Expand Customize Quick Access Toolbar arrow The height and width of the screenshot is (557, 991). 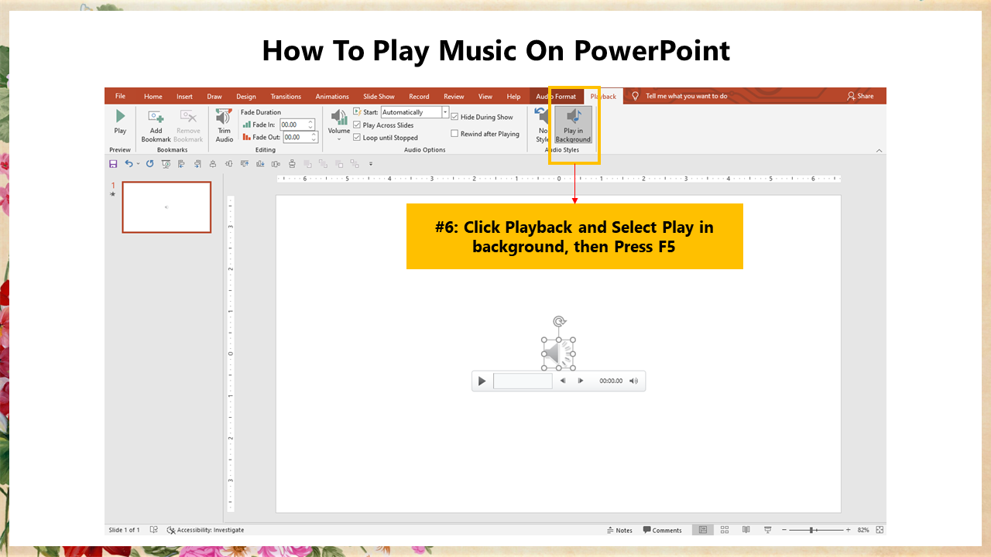point(371,164)
